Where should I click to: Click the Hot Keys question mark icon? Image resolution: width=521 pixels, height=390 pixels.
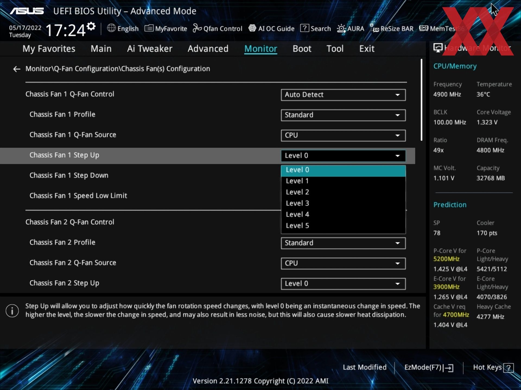point(508,368)
